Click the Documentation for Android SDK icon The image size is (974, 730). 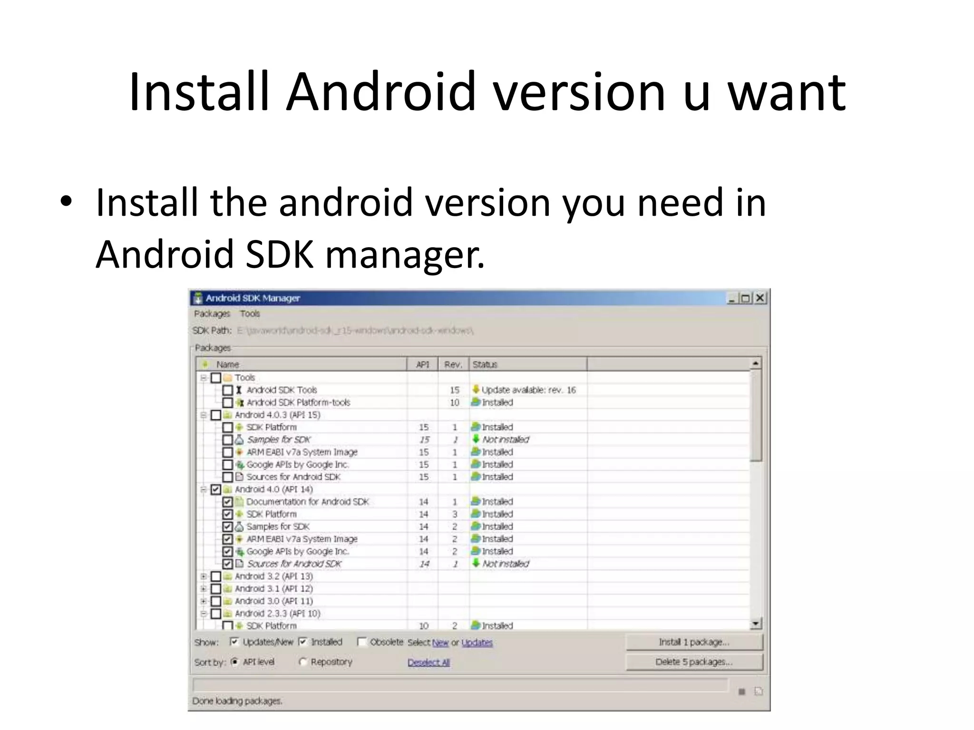coord(240,501)
